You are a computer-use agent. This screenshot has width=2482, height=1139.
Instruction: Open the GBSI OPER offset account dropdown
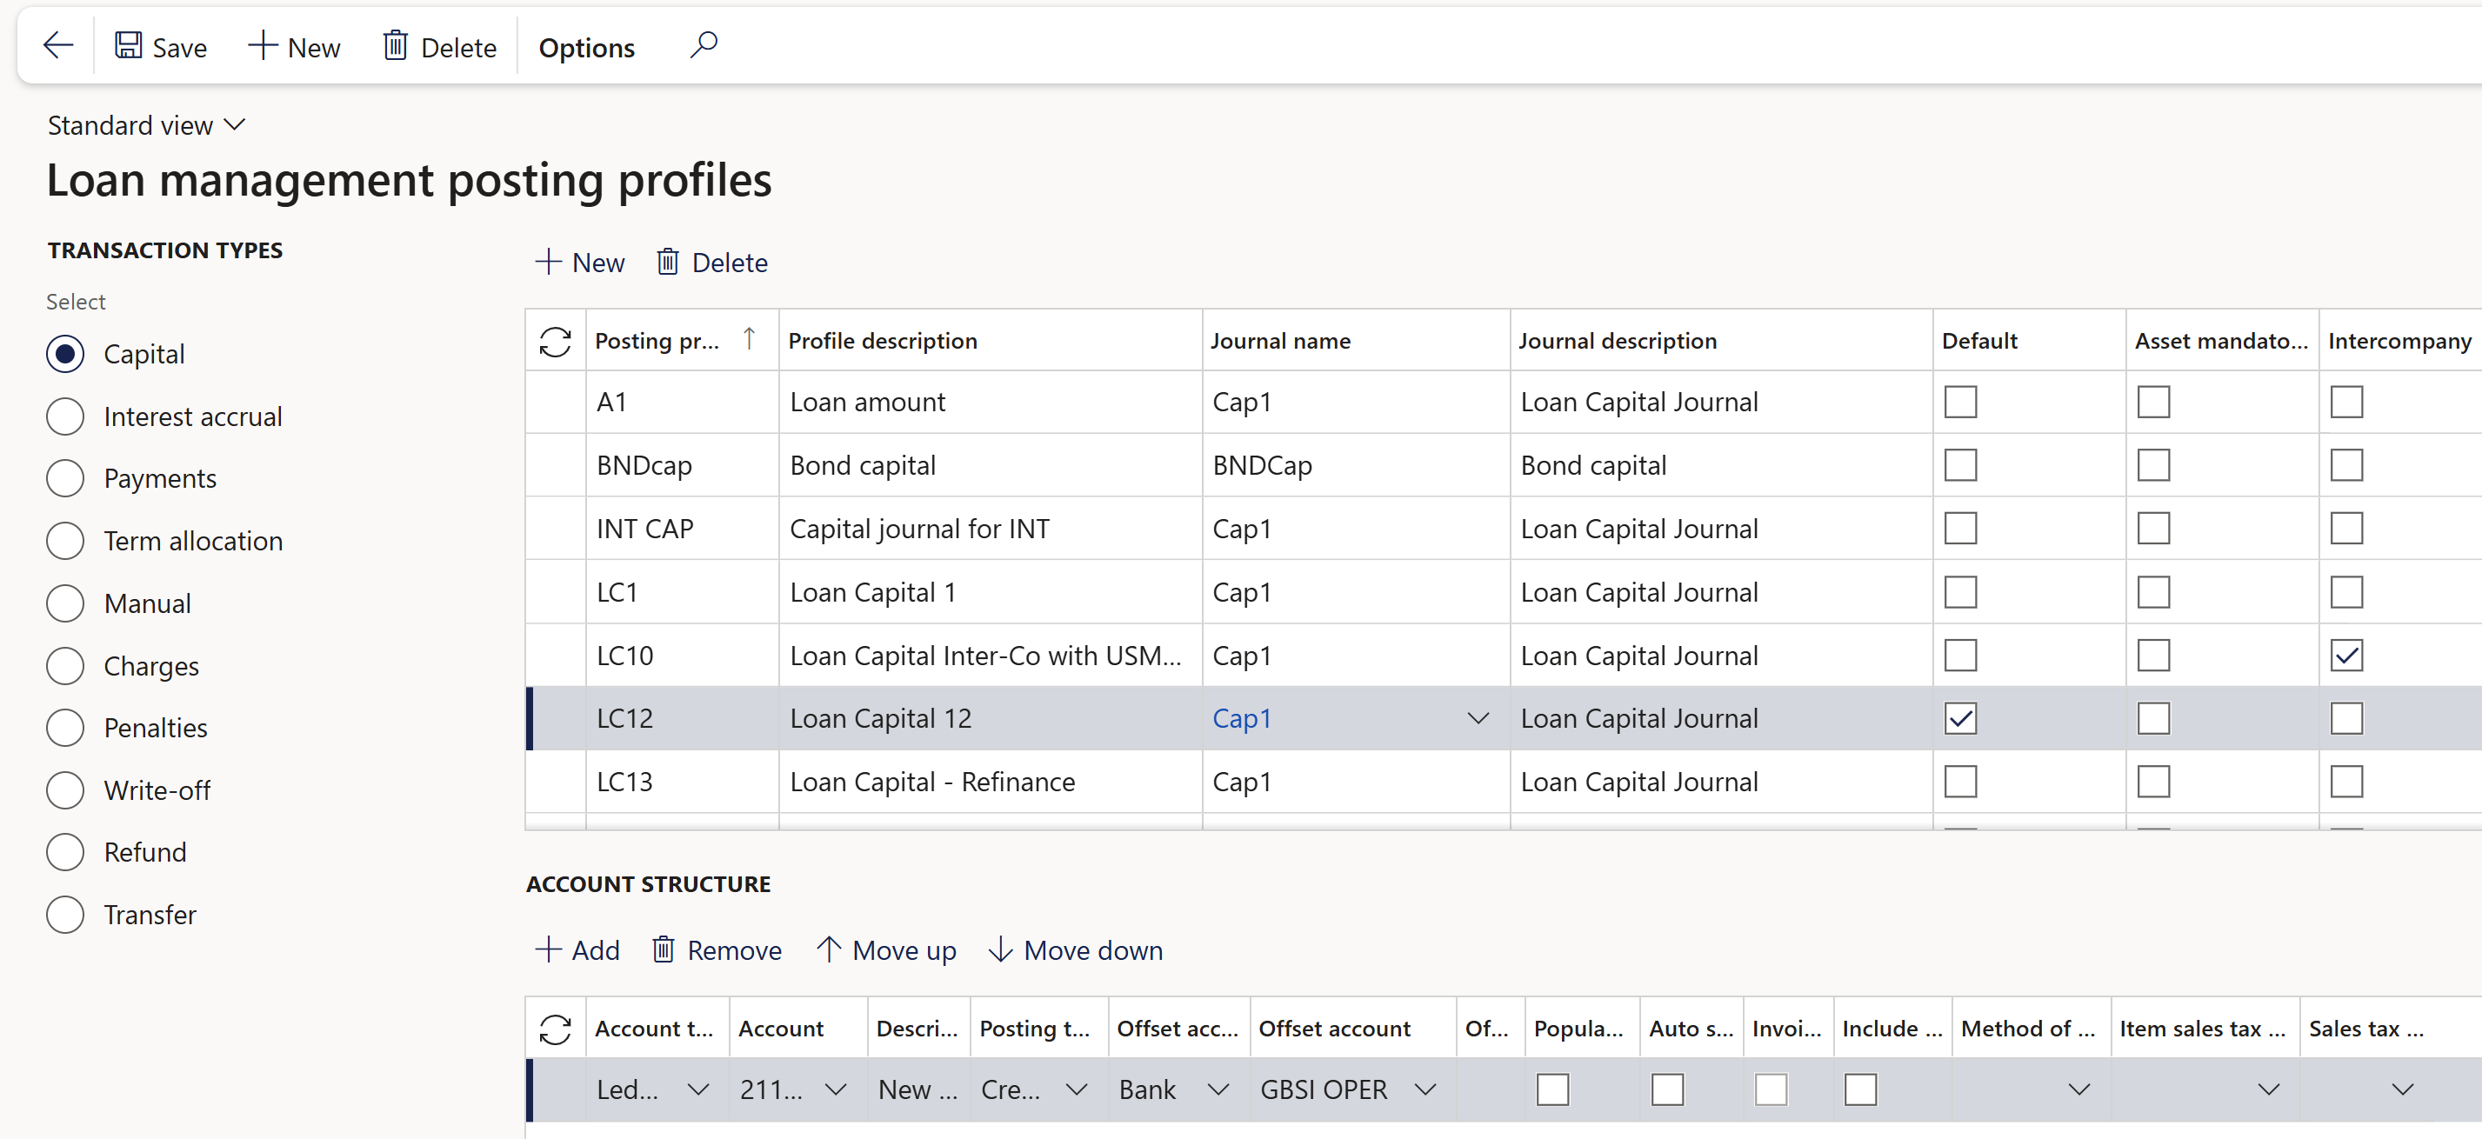(x=1425, y=1089)
